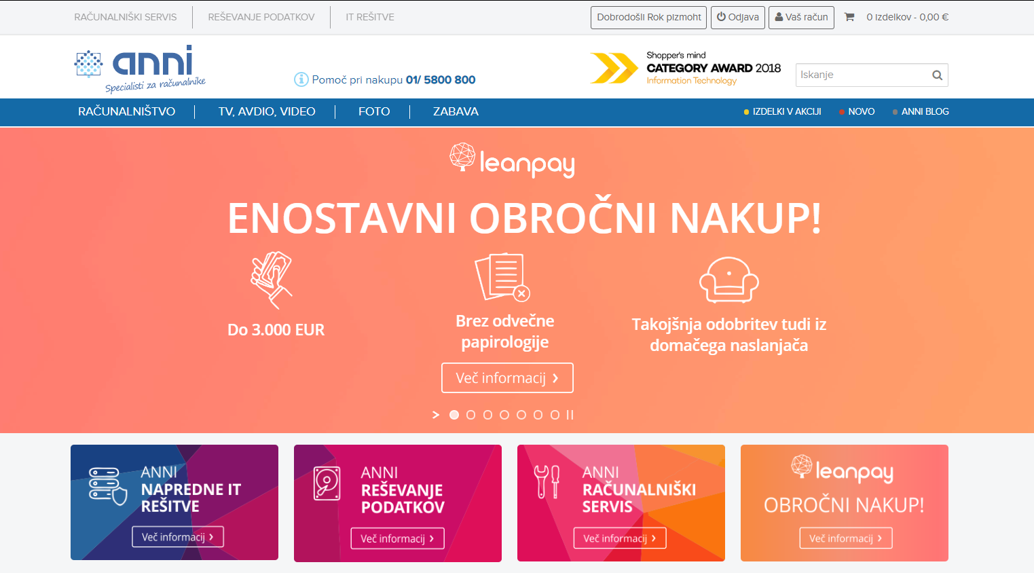
Task: Click the anni logo in the header
Action: point(140,69)
